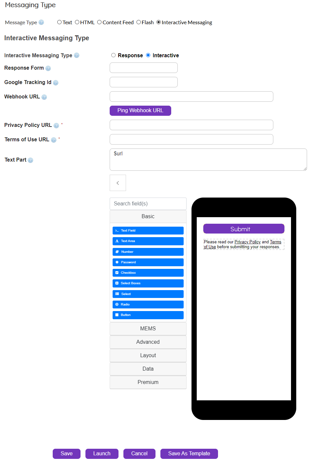The width and height of the screenshot is (328, 470).
Task: Choose the HTML message type
Action: click(77, 22)
